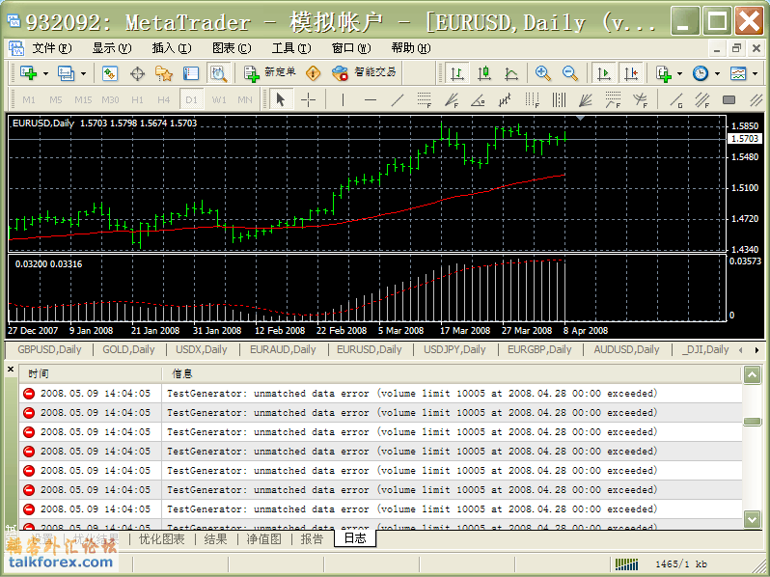The width and height of the screenshot is (770, 577).
Task: Click the 1.5703 price label on the axis
Action: pos(745,139)
